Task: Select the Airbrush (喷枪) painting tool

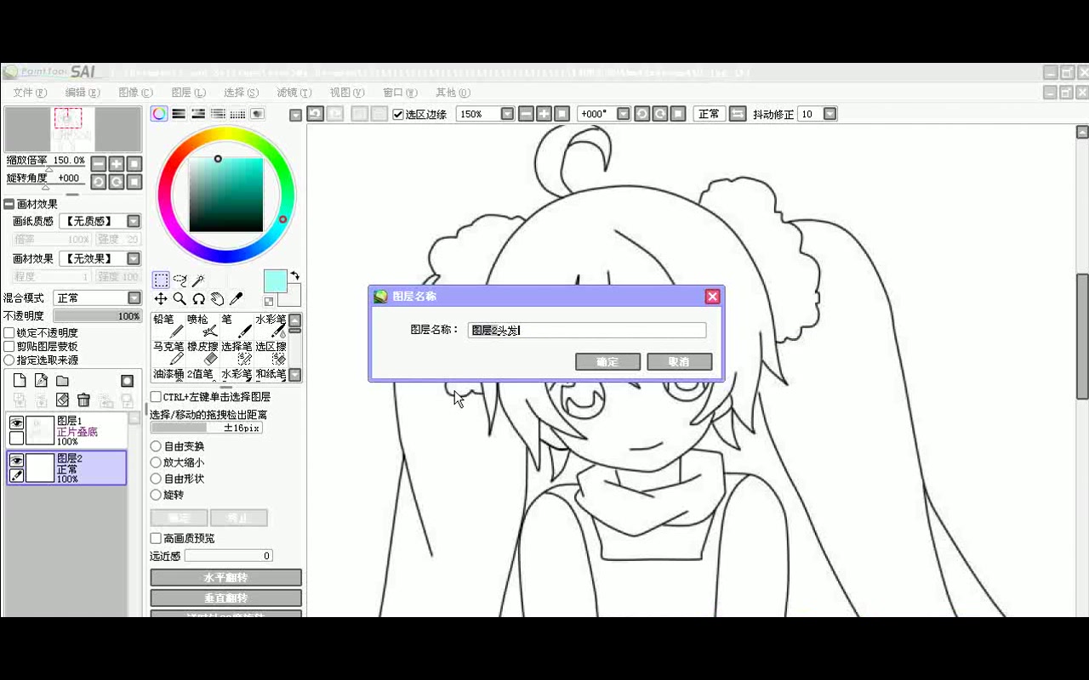Action: tap(202, 330)
